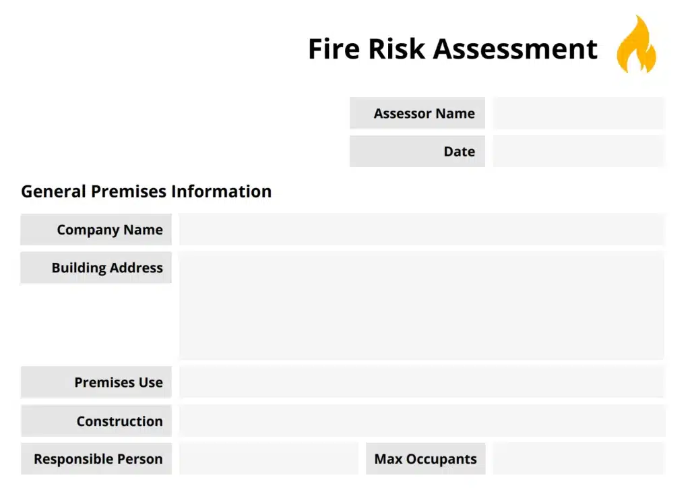Click inside the Building Address text area
Screen dimensions: 690x488
(421, 305)
